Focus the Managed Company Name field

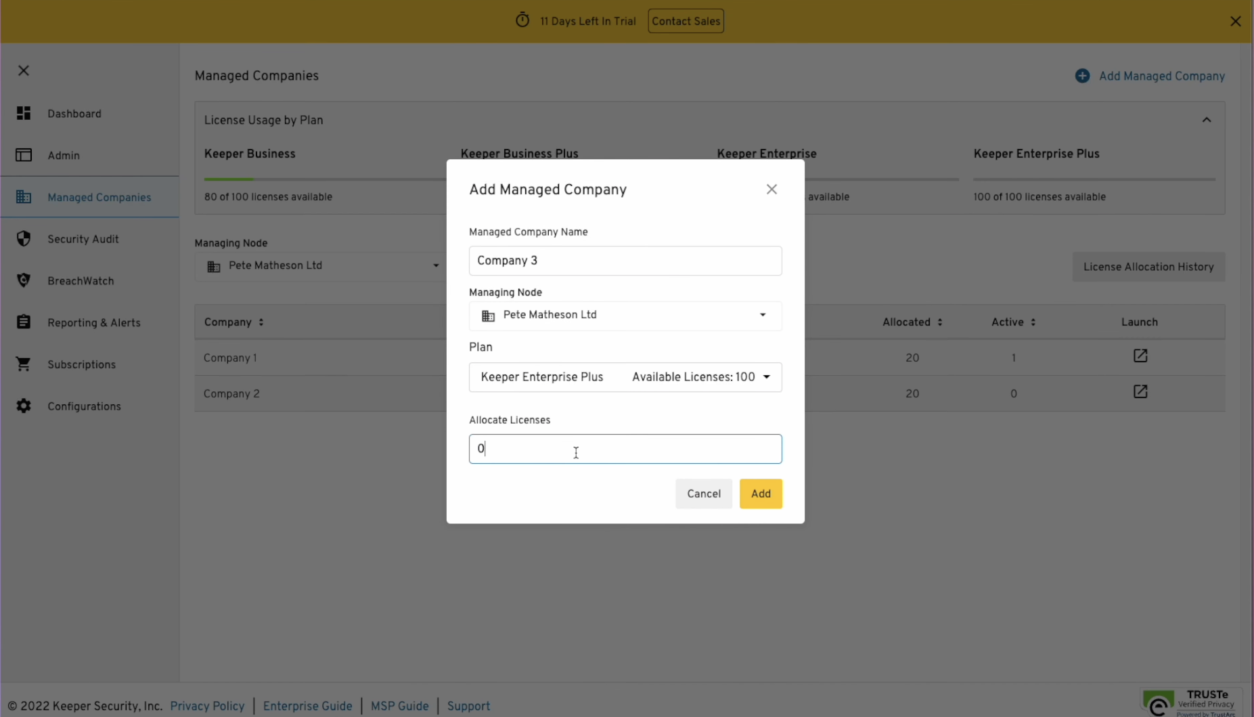(625, 261)
